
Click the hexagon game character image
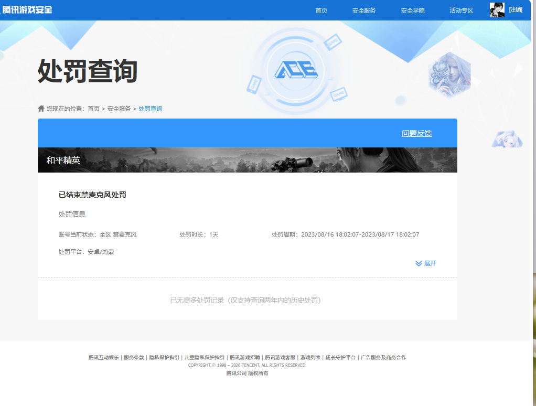[x=449, y=75]
